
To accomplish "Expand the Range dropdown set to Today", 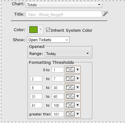I will click(68, 53).
